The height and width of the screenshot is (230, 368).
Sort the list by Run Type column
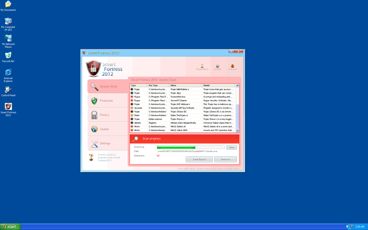click(158, 85)
